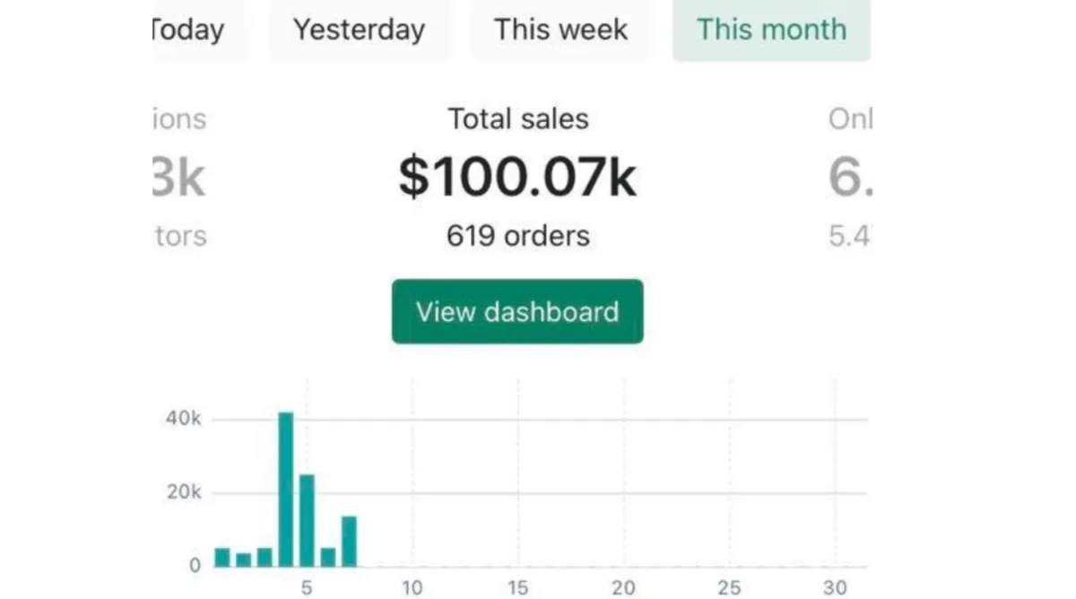Click the 25 x-axis label
This screenshot has width=1076, height=599.
[x=729, y=588]
